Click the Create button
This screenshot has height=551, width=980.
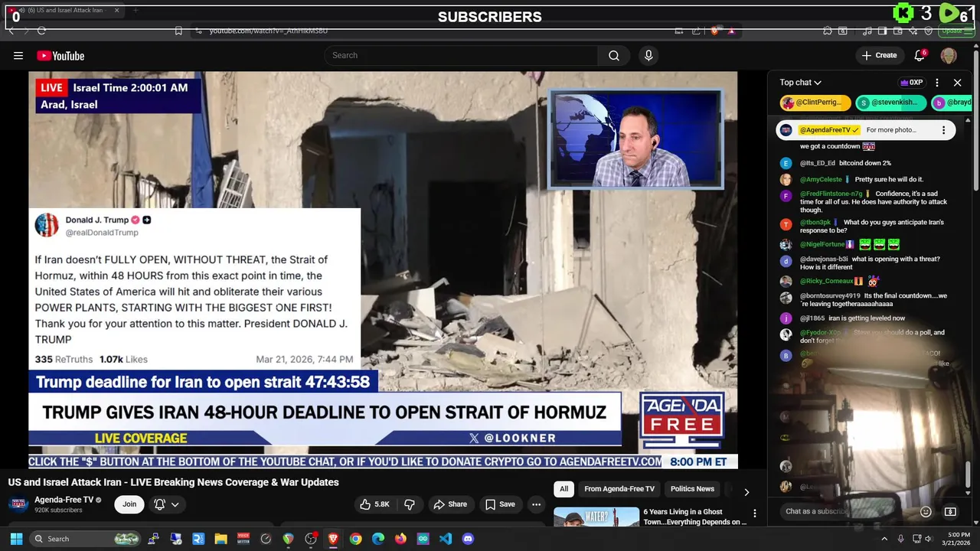coord(879,55)
